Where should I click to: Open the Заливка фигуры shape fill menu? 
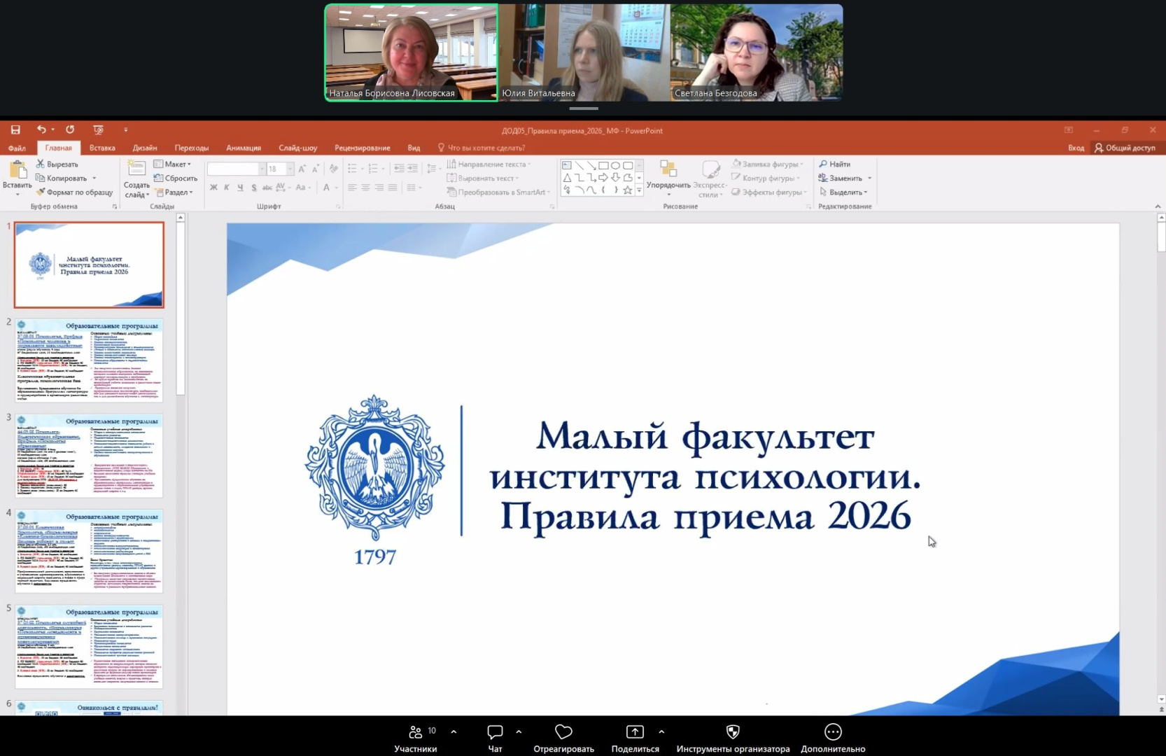click(768, 164)
